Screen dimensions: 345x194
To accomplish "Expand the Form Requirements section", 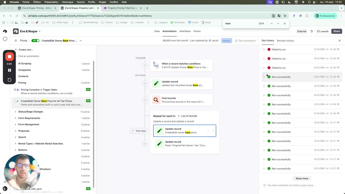I will (15, 118).
